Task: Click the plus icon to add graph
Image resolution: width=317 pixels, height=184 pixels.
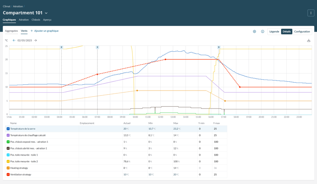Action: point(32,31)
